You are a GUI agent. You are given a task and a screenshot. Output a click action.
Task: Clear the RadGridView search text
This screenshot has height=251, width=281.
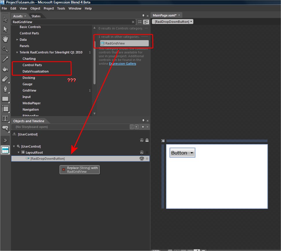pos(133,22)
